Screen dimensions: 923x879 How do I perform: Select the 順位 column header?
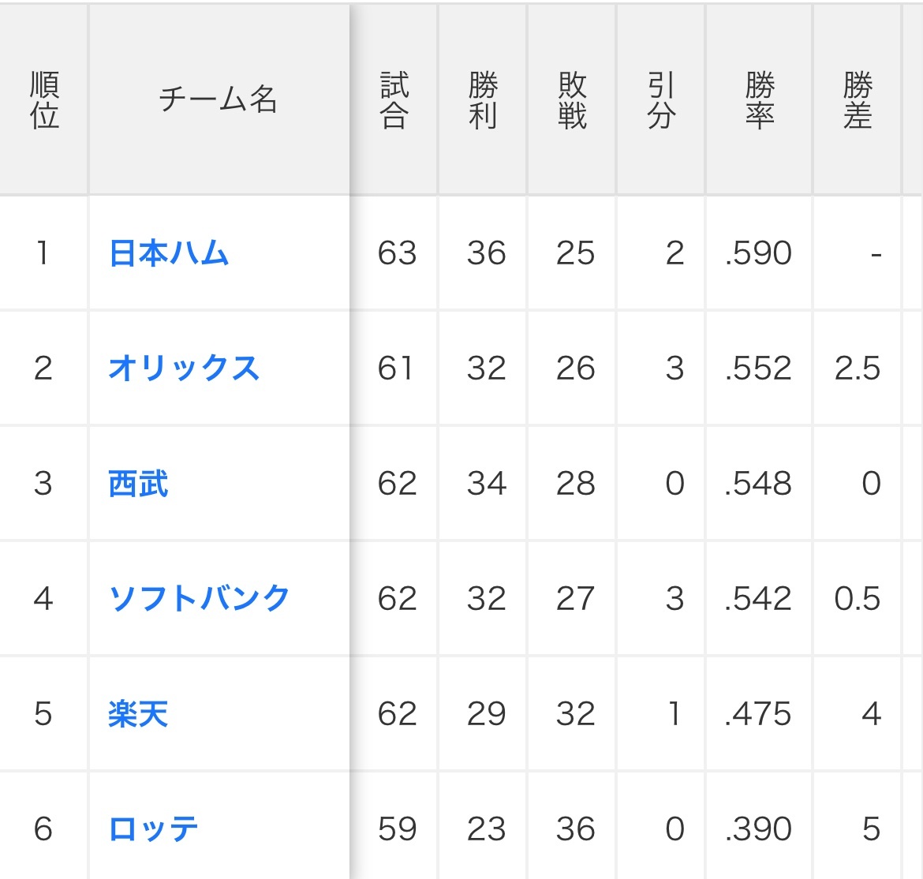point(44,99)
